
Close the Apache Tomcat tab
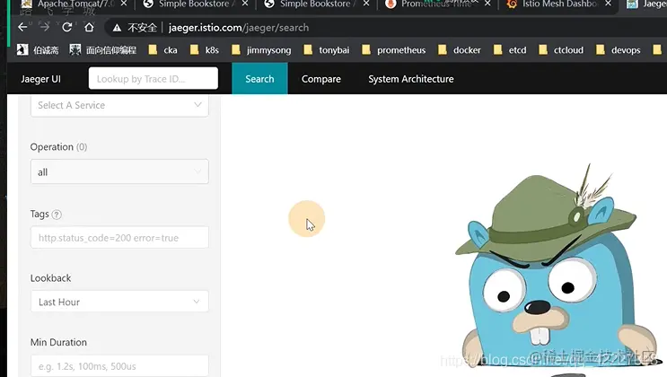[123, 4]
